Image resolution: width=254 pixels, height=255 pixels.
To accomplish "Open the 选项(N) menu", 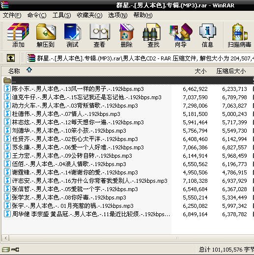I will pyautogui.click(x=118, y=15).
